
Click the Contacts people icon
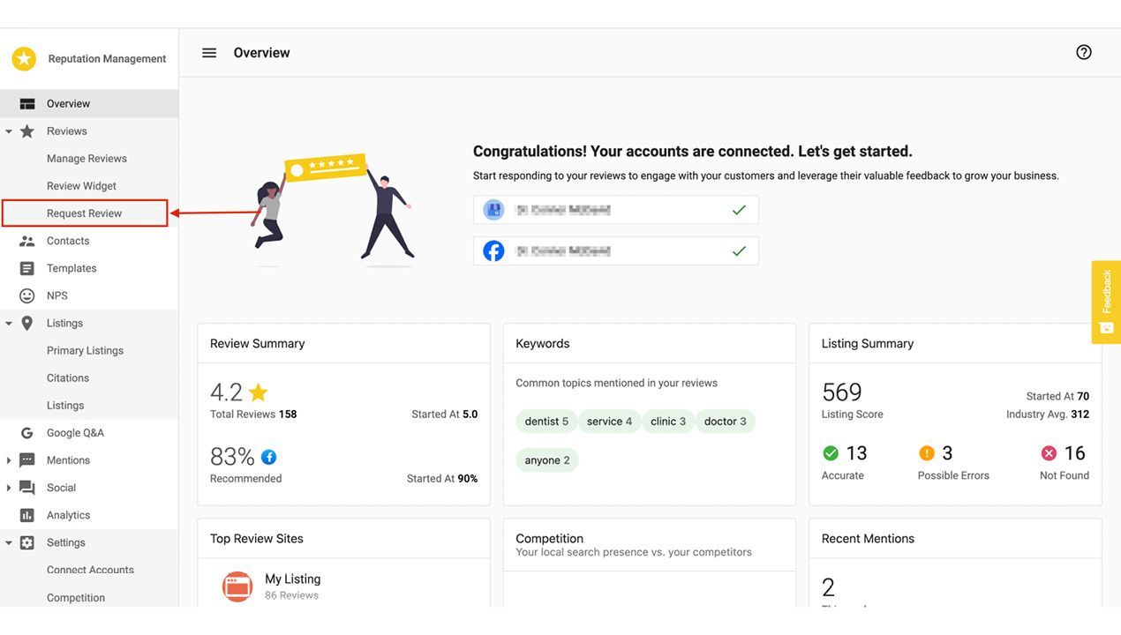coord(27,241)
